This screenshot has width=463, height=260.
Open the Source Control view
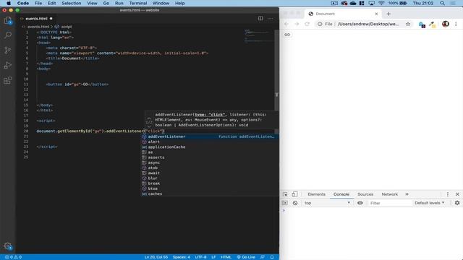tap(8, 50)
